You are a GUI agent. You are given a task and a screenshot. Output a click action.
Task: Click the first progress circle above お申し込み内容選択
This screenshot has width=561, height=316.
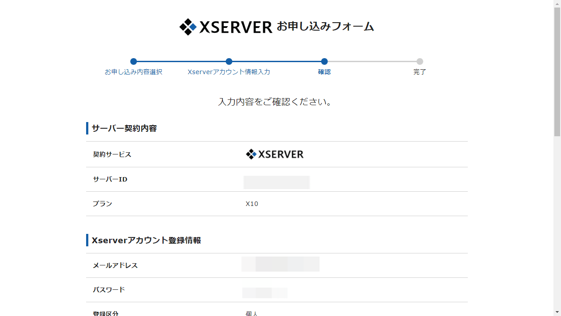[134, 62]
